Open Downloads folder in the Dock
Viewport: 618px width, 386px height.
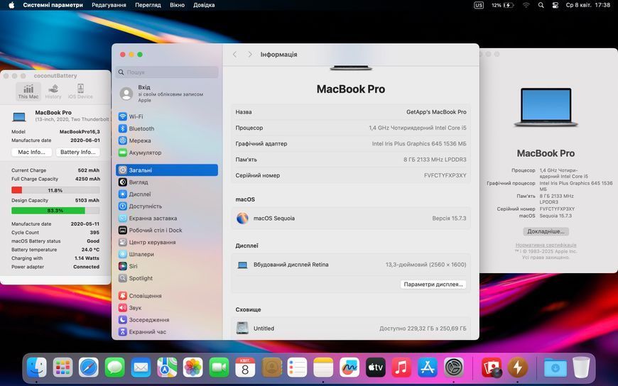click(555, 368)
